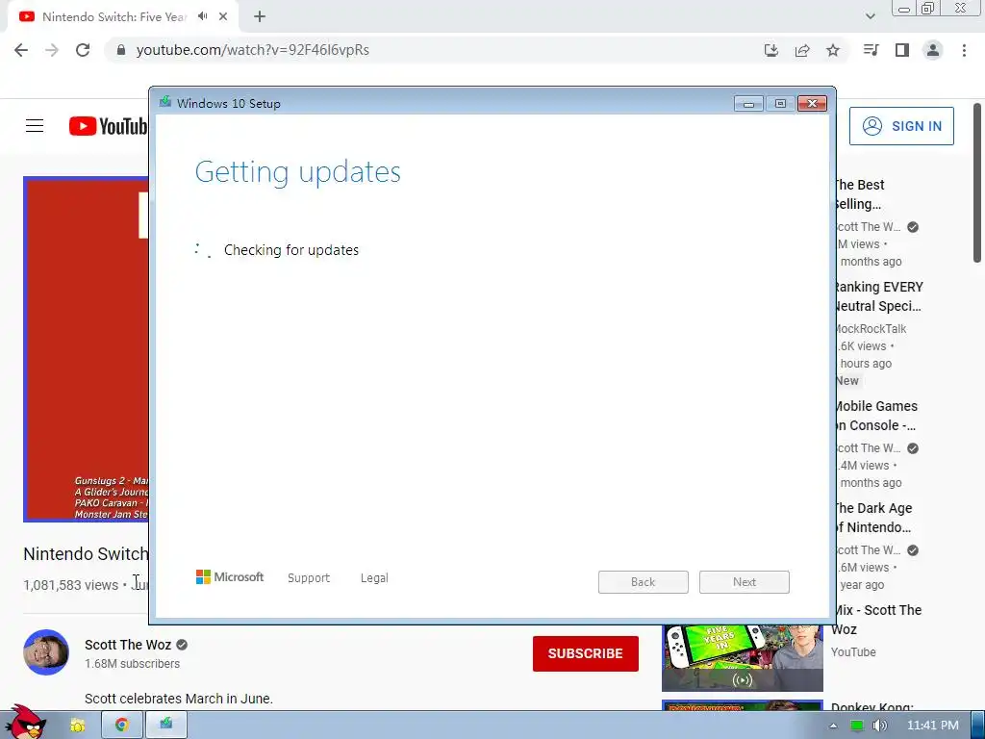The width and height of the screenshot is (985, 739).
Task: Open the MockRockTalk channel name
Action: click(870, 329)
